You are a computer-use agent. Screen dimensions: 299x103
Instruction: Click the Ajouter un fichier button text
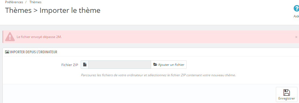pyautogui.click(x=171, y=65)
